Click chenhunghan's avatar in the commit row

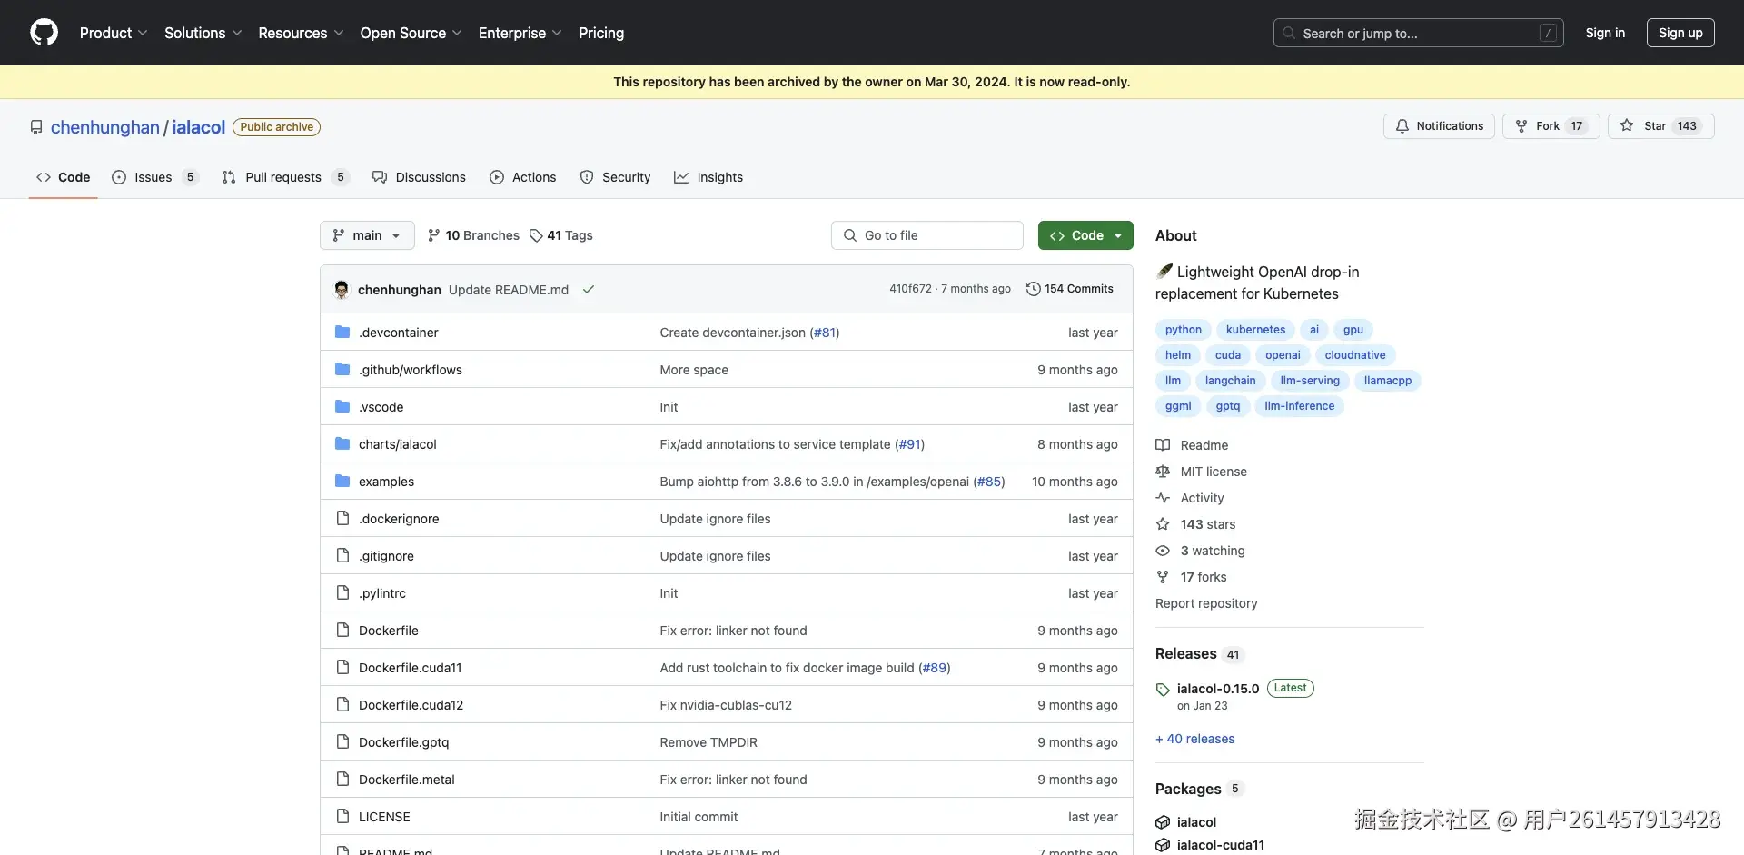click(342, 290)
